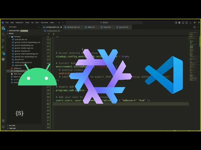Open gnome-keybindings.nix in explorer
This screenshot has height=150, width=201.
tap(24, 45)
